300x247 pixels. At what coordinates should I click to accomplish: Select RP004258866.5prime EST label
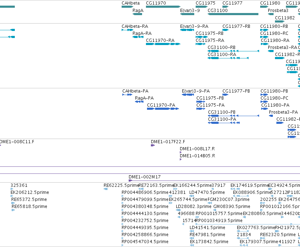coord(145,235)
